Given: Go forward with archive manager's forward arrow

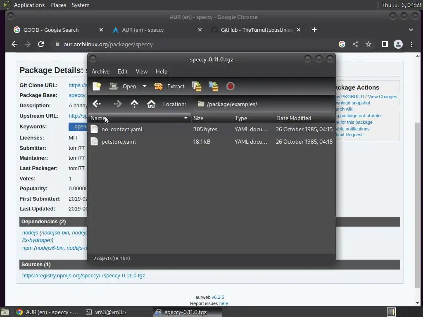Looking at the screenshot, I should click(117, 104).
